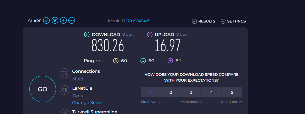Click the SHARE label
This screenshot has width=305, height=114.
click(x=35, y=21)
